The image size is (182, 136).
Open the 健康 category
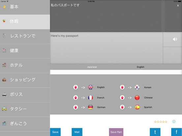point(25,51)
